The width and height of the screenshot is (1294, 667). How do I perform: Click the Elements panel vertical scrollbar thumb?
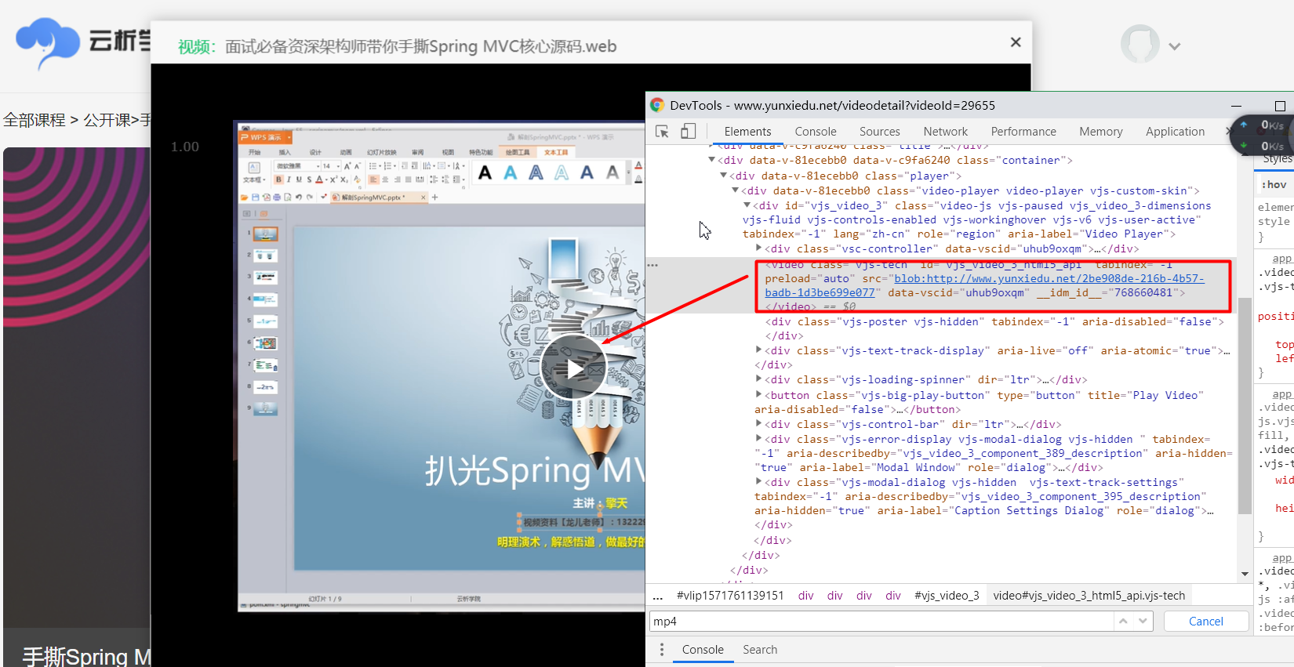(1245, 405)
